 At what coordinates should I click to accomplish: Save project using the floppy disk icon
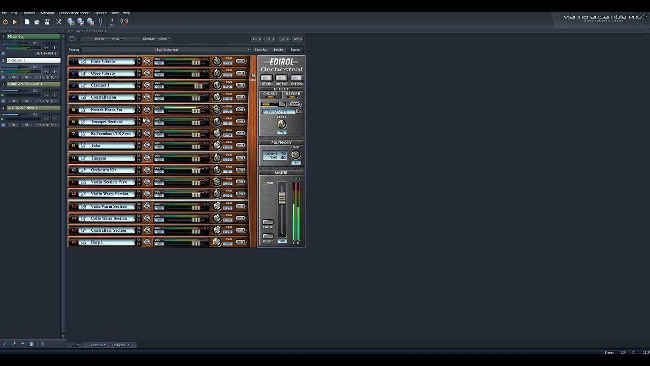[47, 22]
